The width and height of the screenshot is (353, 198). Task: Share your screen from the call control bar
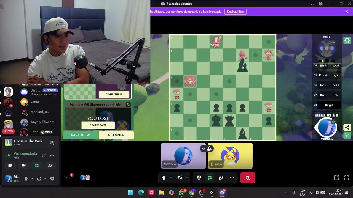click(199, 178)
